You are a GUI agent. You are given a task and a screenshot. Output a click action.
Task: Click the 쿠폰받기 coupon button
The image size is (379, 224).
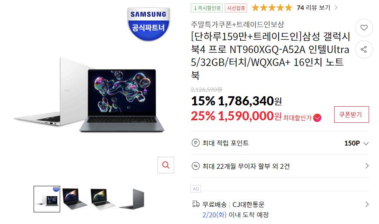click(x=352, y=114)
